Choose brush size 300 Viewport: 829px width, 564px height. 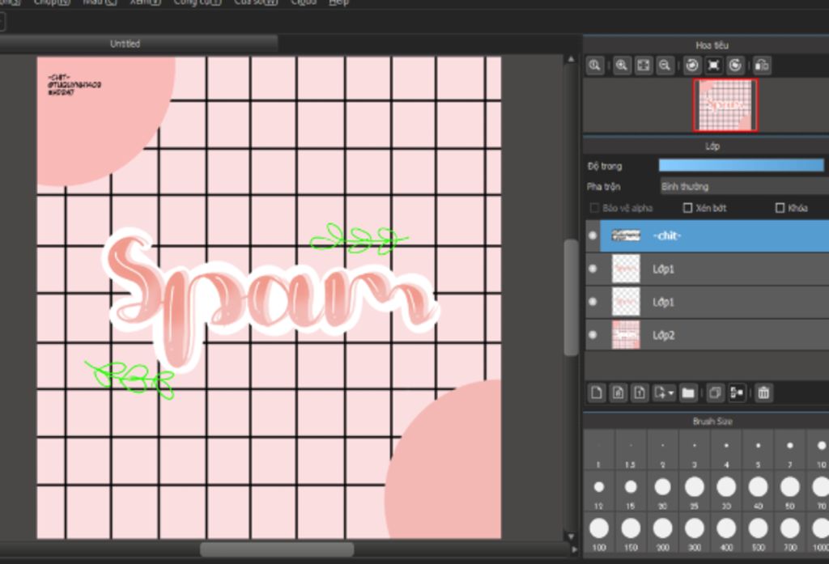click(694, 532)
